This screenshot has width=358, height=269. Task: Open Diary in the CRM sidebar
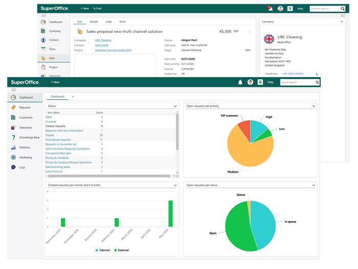pyautogui.click(x=53, y=49)
